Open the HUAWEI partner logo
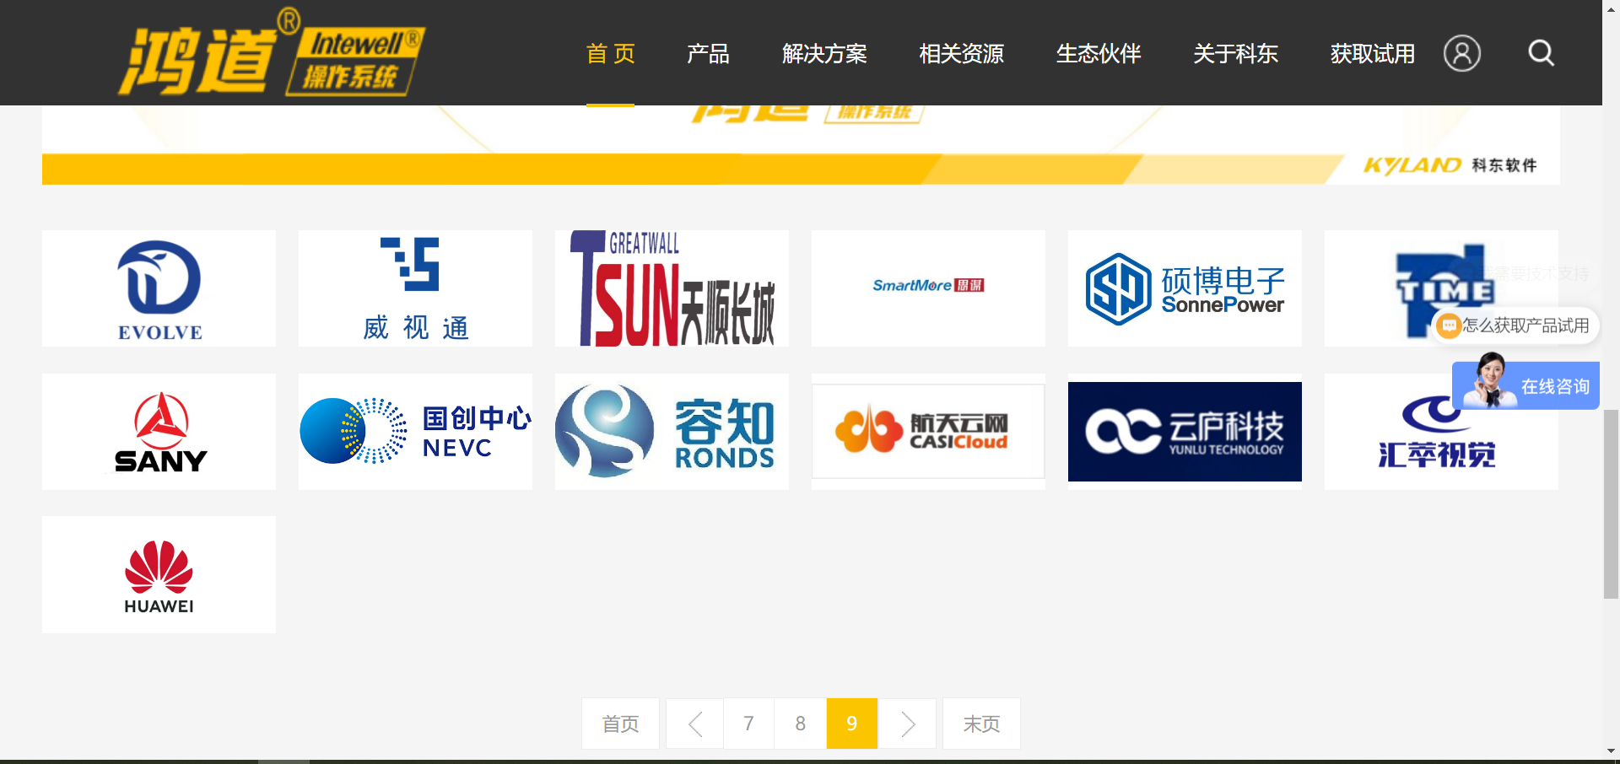The height and width of the screenshot is (764, 1620). [159, 574]
